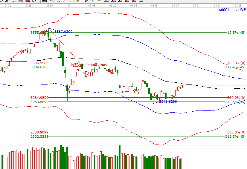Click the underlined red percent toolbar icon
This screenshot has width=247, height=169.
pyautogui.click(x=65, y=1)
